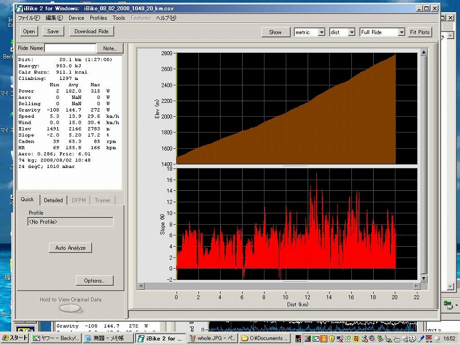The image size is (460, 345).
Task: Open the whole.JPG taskbar window
Action: (x=212, y=339)
